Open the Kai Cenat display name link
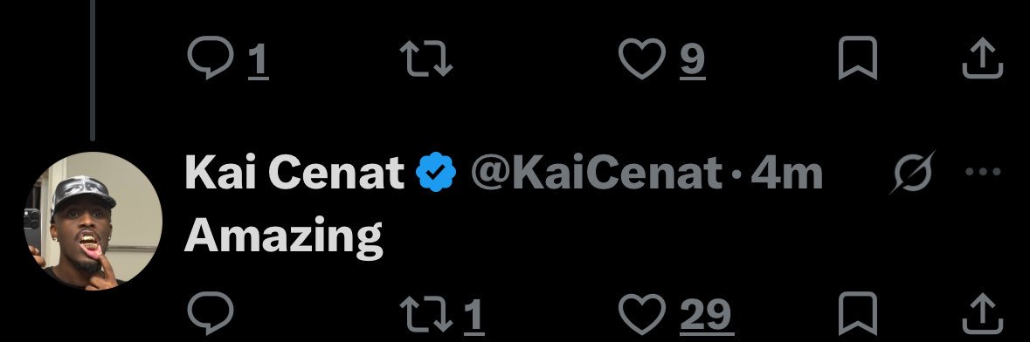This screenshot has height=342, width=1030. (294, 173)
